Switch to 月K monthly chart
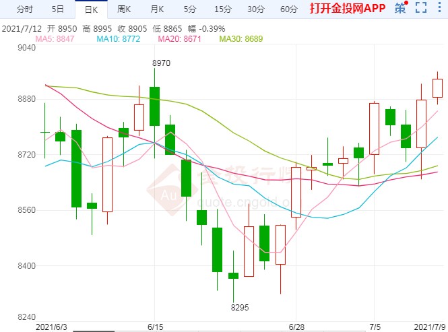 157,9
